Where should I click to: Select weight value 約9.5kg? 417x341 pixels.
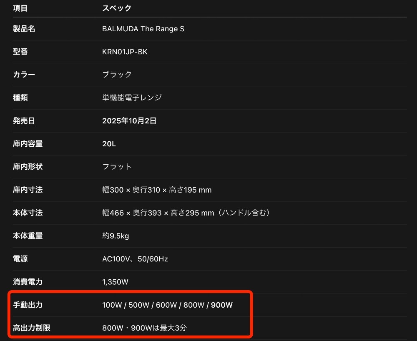(116, 236)
